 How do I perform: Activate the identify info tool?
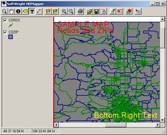(x=18, y=11)
